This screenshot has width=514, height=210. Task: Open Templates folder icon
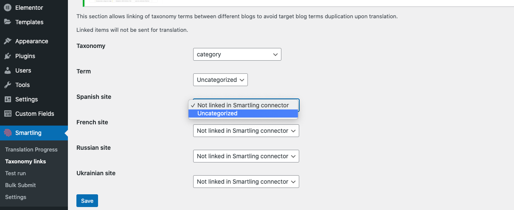8,22
